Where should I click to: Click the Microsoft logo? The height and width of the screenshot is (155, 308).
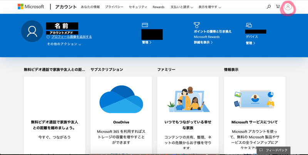pyautogui.click(x=31, y=7)
